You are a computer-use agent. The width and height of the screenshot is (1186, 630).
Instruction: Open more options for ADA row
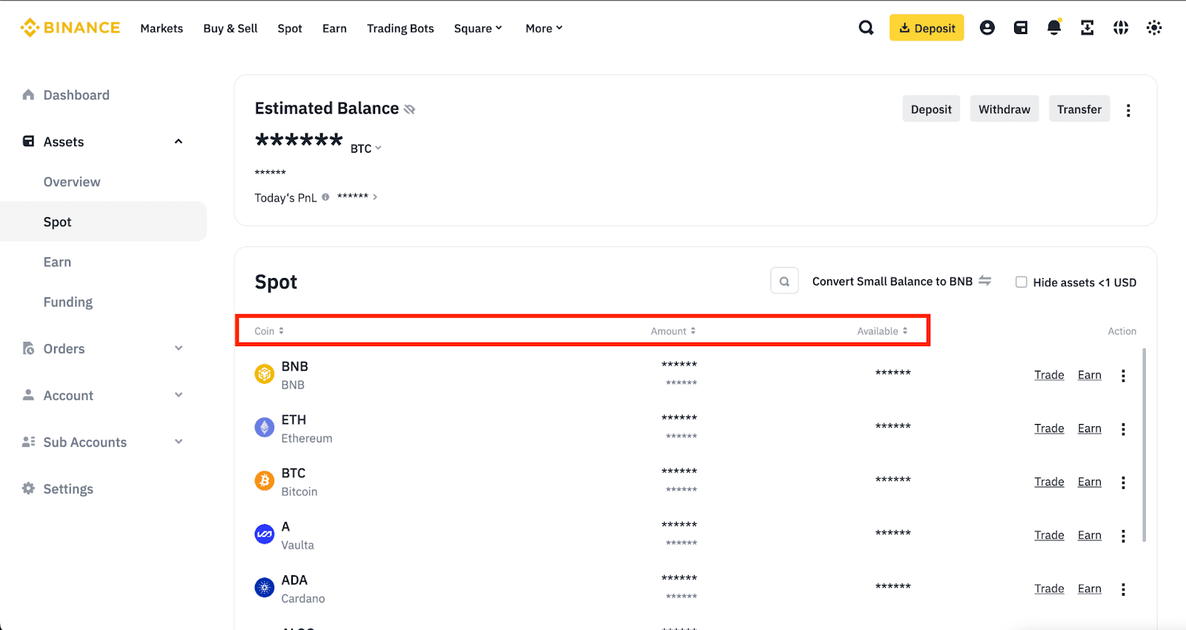click(1123, 588)
